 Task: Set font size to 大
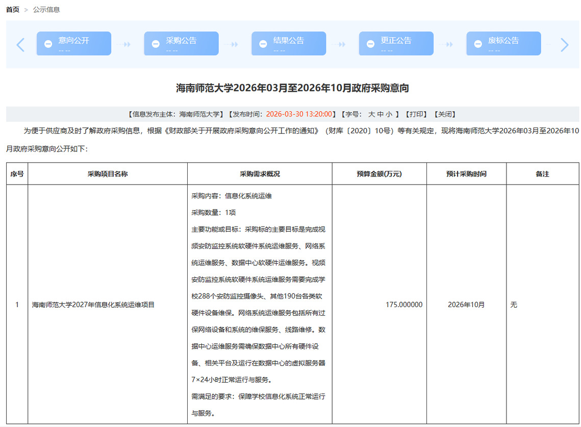371,114
